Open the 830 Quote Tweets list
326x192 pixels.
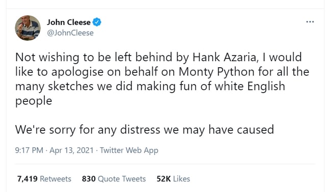[114, 179]
